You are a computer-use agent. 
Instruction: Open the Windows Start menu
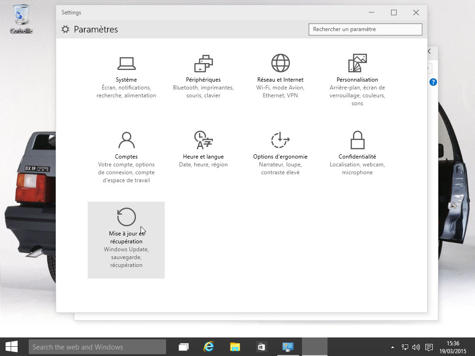point(12,347)
